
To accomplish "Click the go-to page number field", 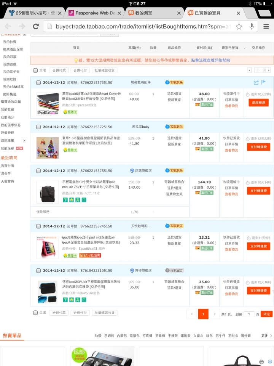I will tap(249, 314).
